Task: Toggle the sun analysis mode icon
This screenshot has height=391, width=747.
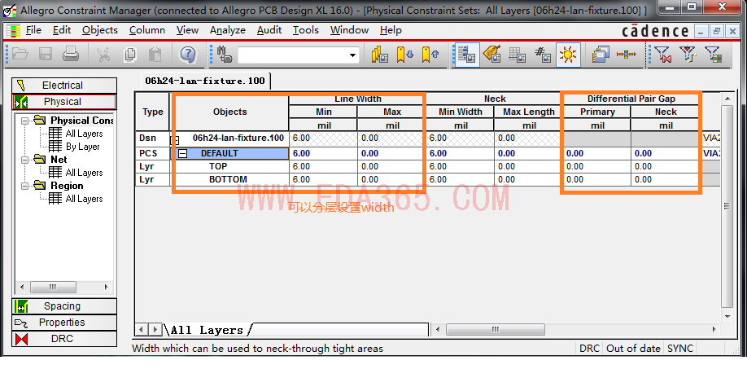Action: [x=568, y=55]
